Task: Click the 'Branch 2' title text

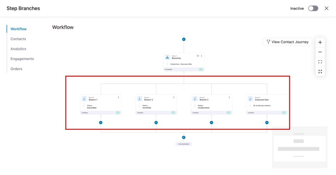Action: pos(149,100)
